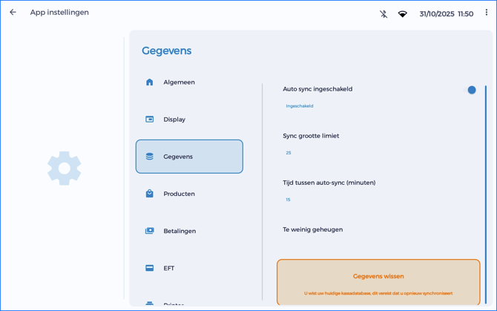Click the blue vertical scrollbar

pyautogui.click(x=486, y=194)
